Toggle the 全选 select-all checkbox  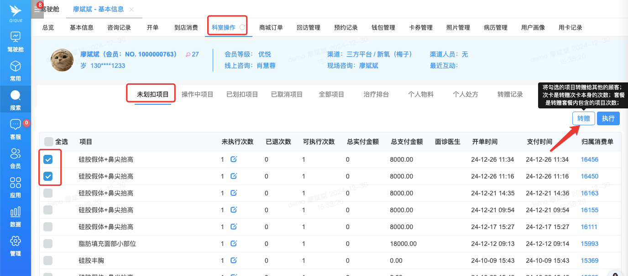48,142
